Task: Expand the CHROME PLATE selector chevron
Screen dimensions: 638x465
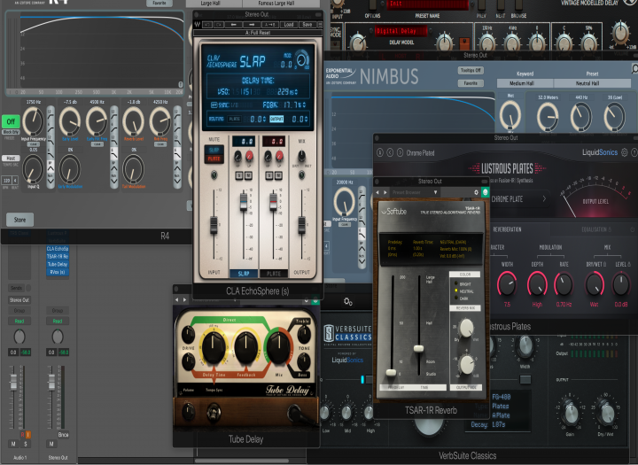Action: pos(544,199)
